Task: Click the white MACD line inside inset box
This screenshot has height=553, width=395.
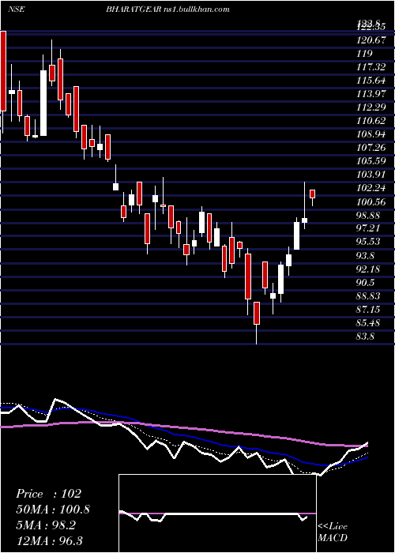Action: coord(215,515)
